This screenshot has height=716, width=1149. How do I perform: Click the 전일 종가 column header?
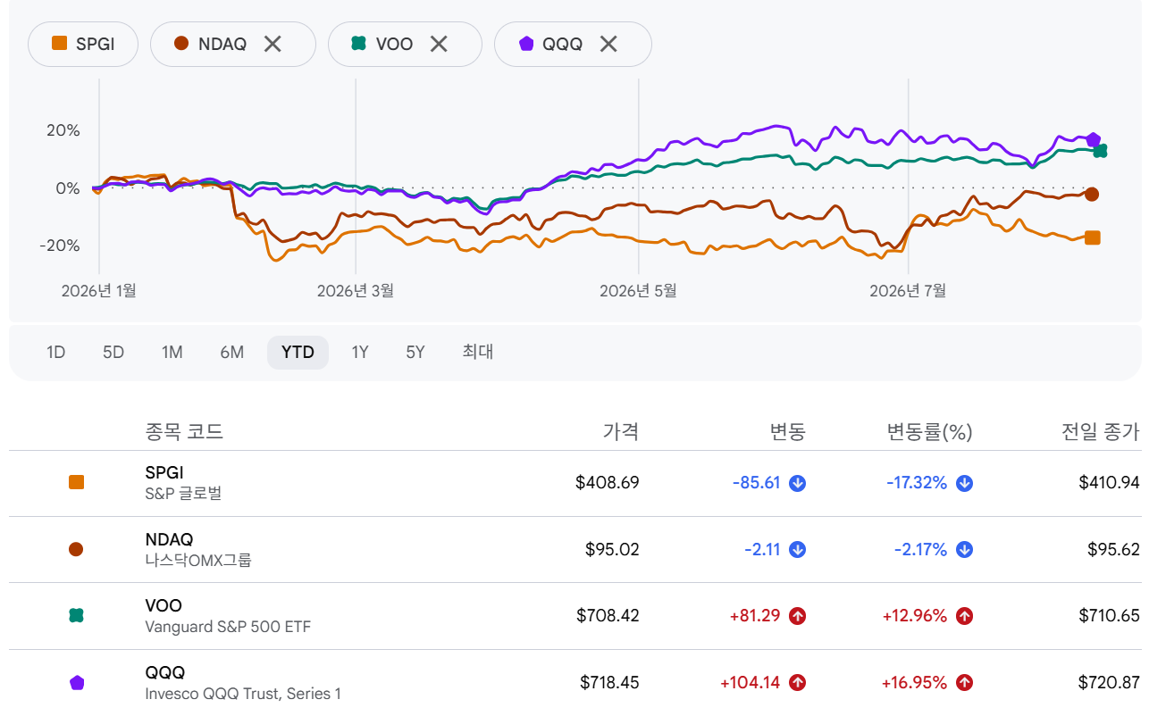click(1101, 433)
